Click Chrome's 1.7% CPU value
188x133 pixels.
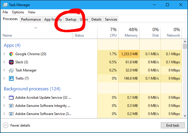coord(113,54)
